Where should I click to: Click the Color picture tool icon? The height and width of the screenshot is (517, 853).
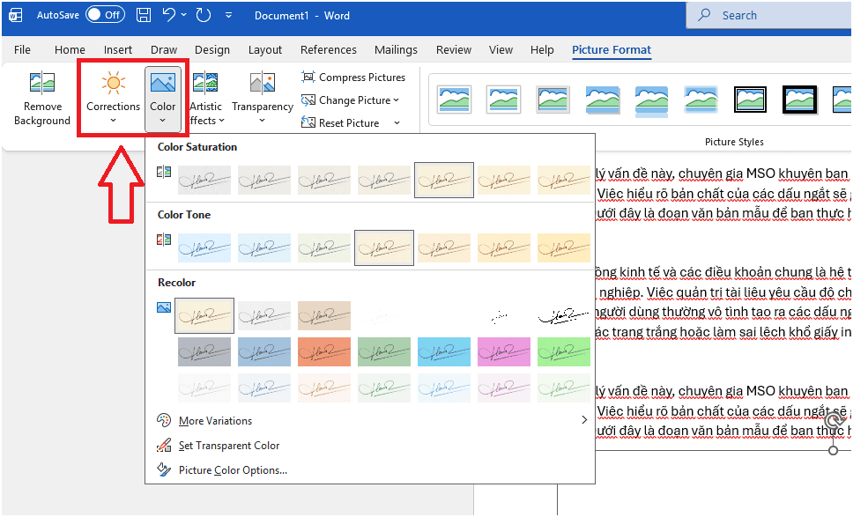[x=163, y=85]
